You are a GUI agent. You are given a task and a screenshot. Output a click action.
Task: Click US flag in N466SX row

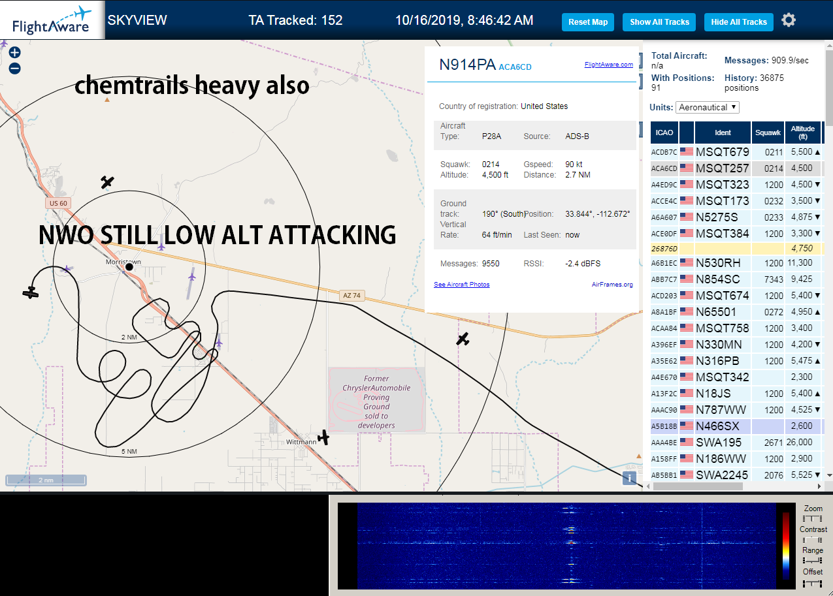pos(687,426)
